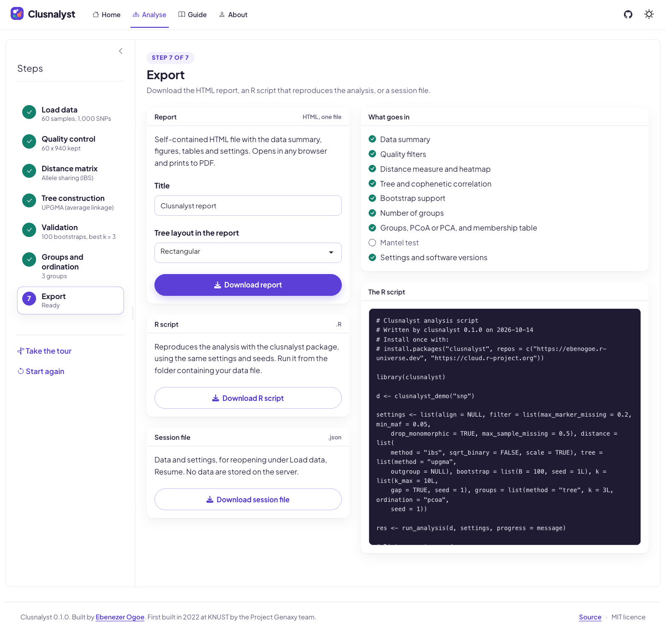Click the Start again reload icon
The width and height of the screenshot is (666, 631).
[21, 371]
